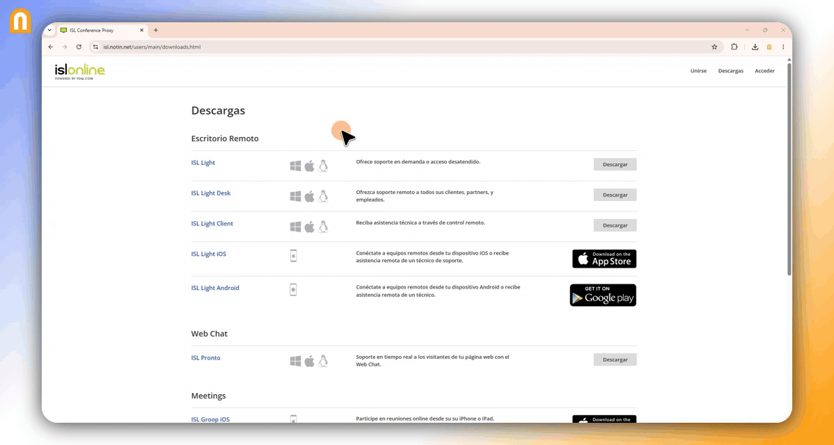Click the Escritorio Remoto section heading
Image resolution: width=834 pixels, height=445 pixels.
tap(224, 138)
